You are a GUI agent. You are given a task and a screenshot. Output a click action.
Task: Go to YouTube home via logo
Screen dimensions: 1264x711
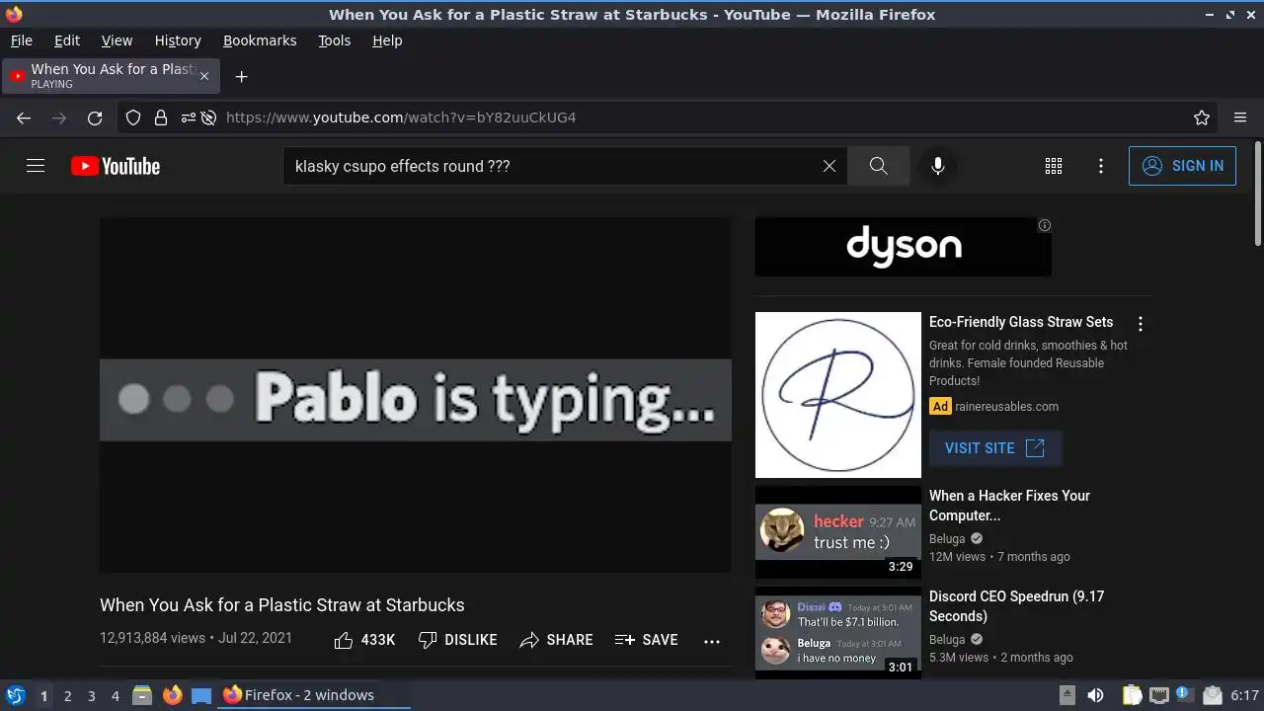pyautogui.click(x=116, y=166)
